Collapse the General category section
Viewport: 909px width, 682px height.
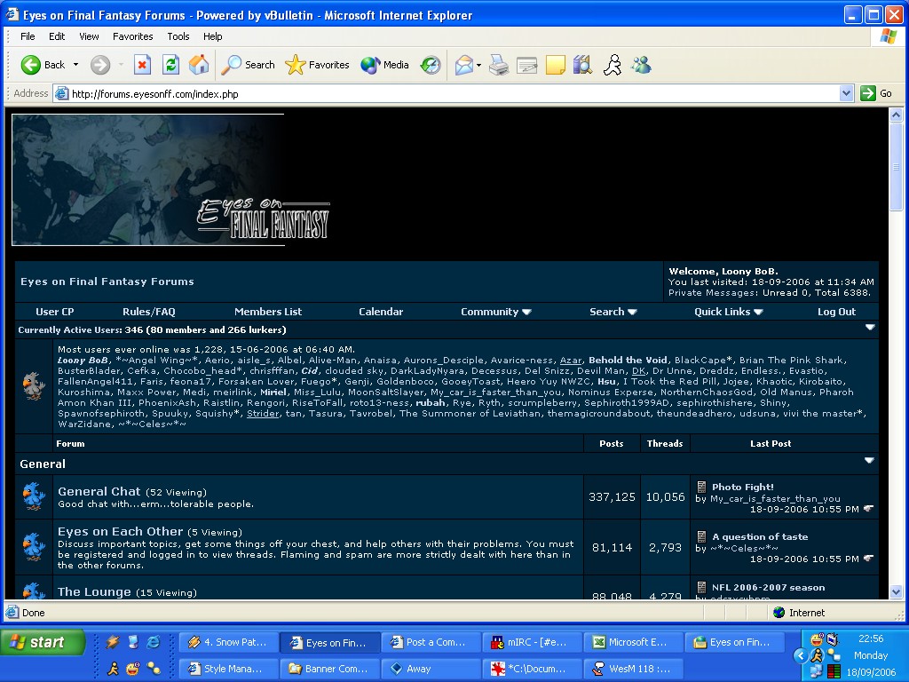869,461
